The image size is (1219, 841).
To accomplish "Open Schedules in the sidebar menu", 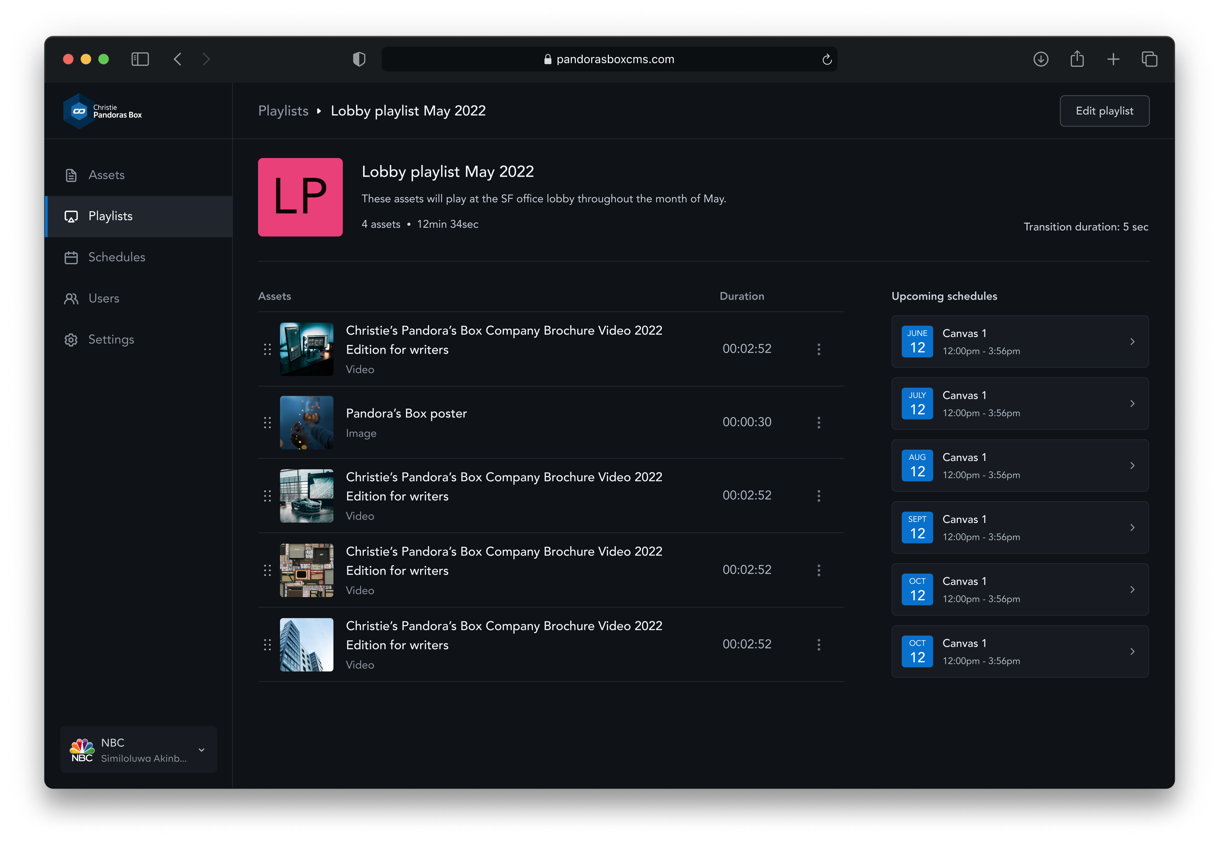I will (x=117, y=257).
